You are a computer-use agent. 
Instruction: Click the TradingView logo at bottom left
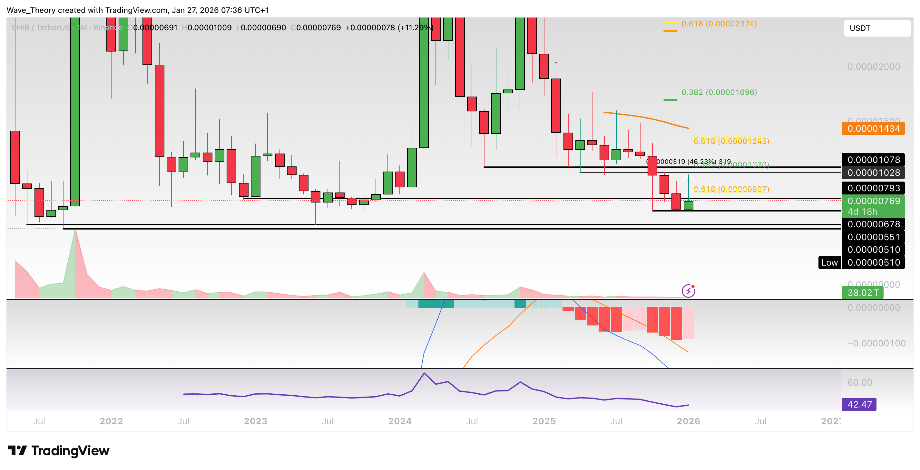pos(59,451)
